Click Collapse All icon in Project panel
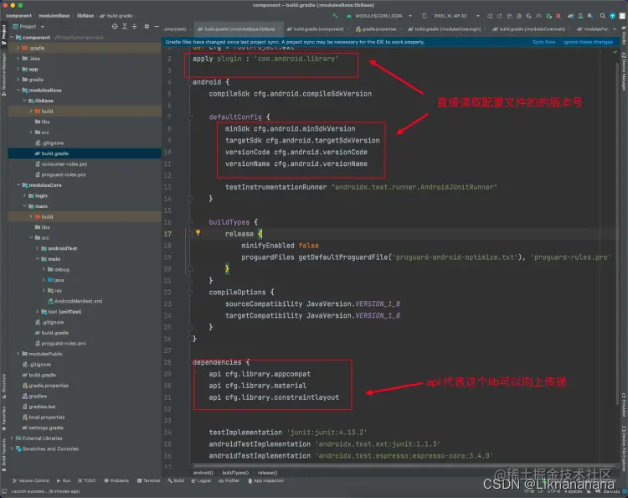The image size is (628, 498). 134,27
